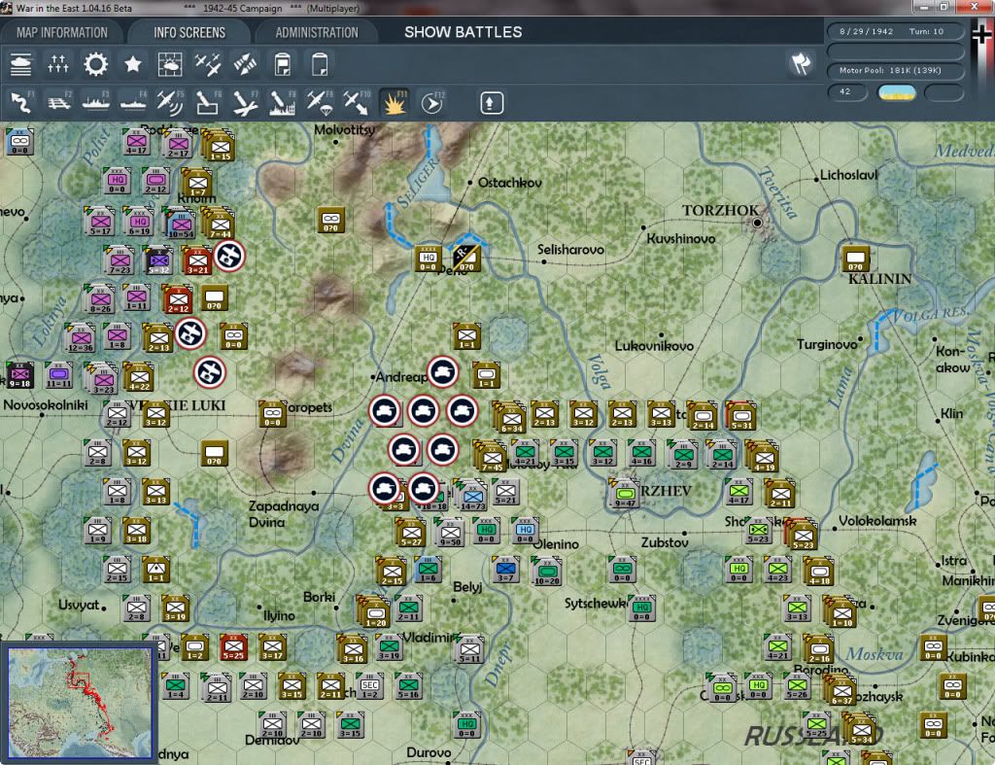This screenshot has width=995, height=765.
Task: Select the black-yellow R unit at Peno
Action: click(466, 259)
